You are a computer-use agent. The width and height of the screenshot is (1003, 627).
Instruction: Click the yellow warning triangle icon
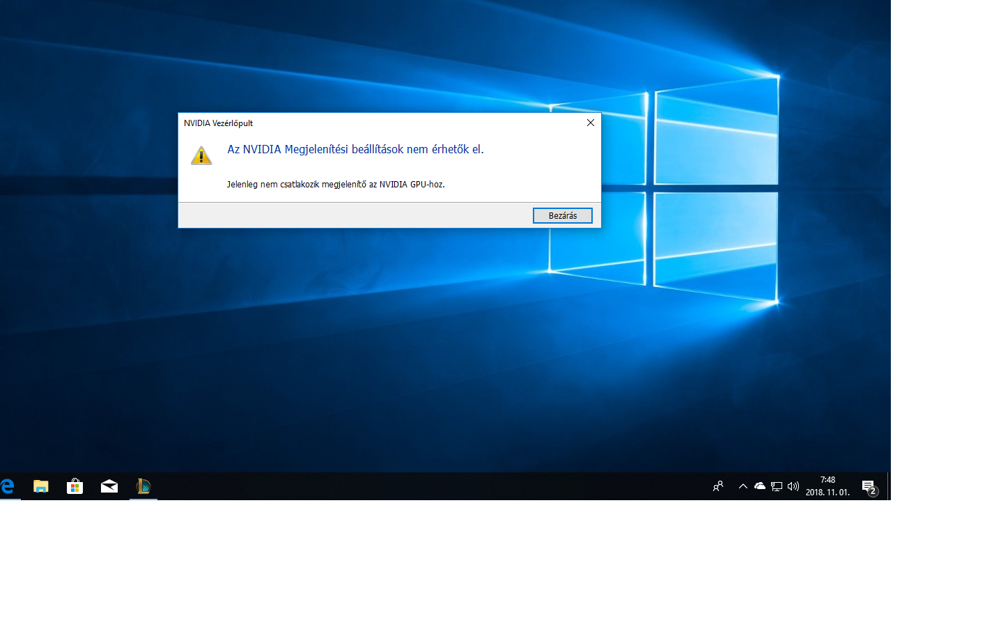pos(201,155)
